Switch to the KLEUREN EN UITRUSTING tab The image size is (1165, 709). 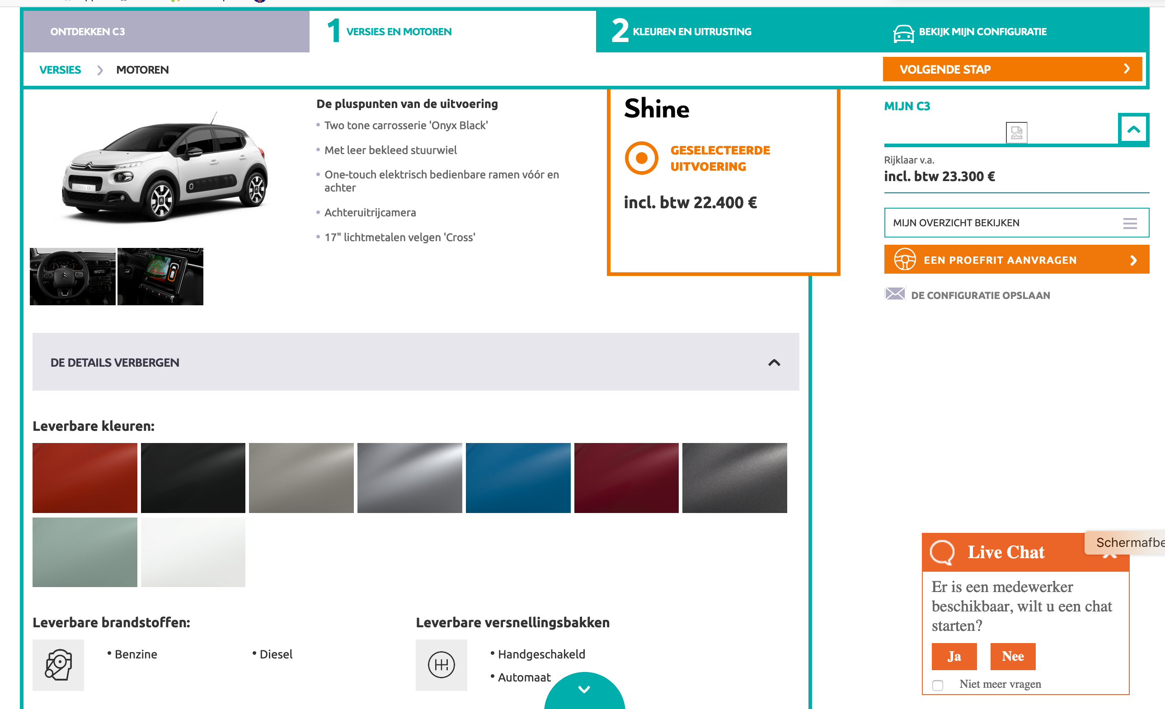coord(692,31)
